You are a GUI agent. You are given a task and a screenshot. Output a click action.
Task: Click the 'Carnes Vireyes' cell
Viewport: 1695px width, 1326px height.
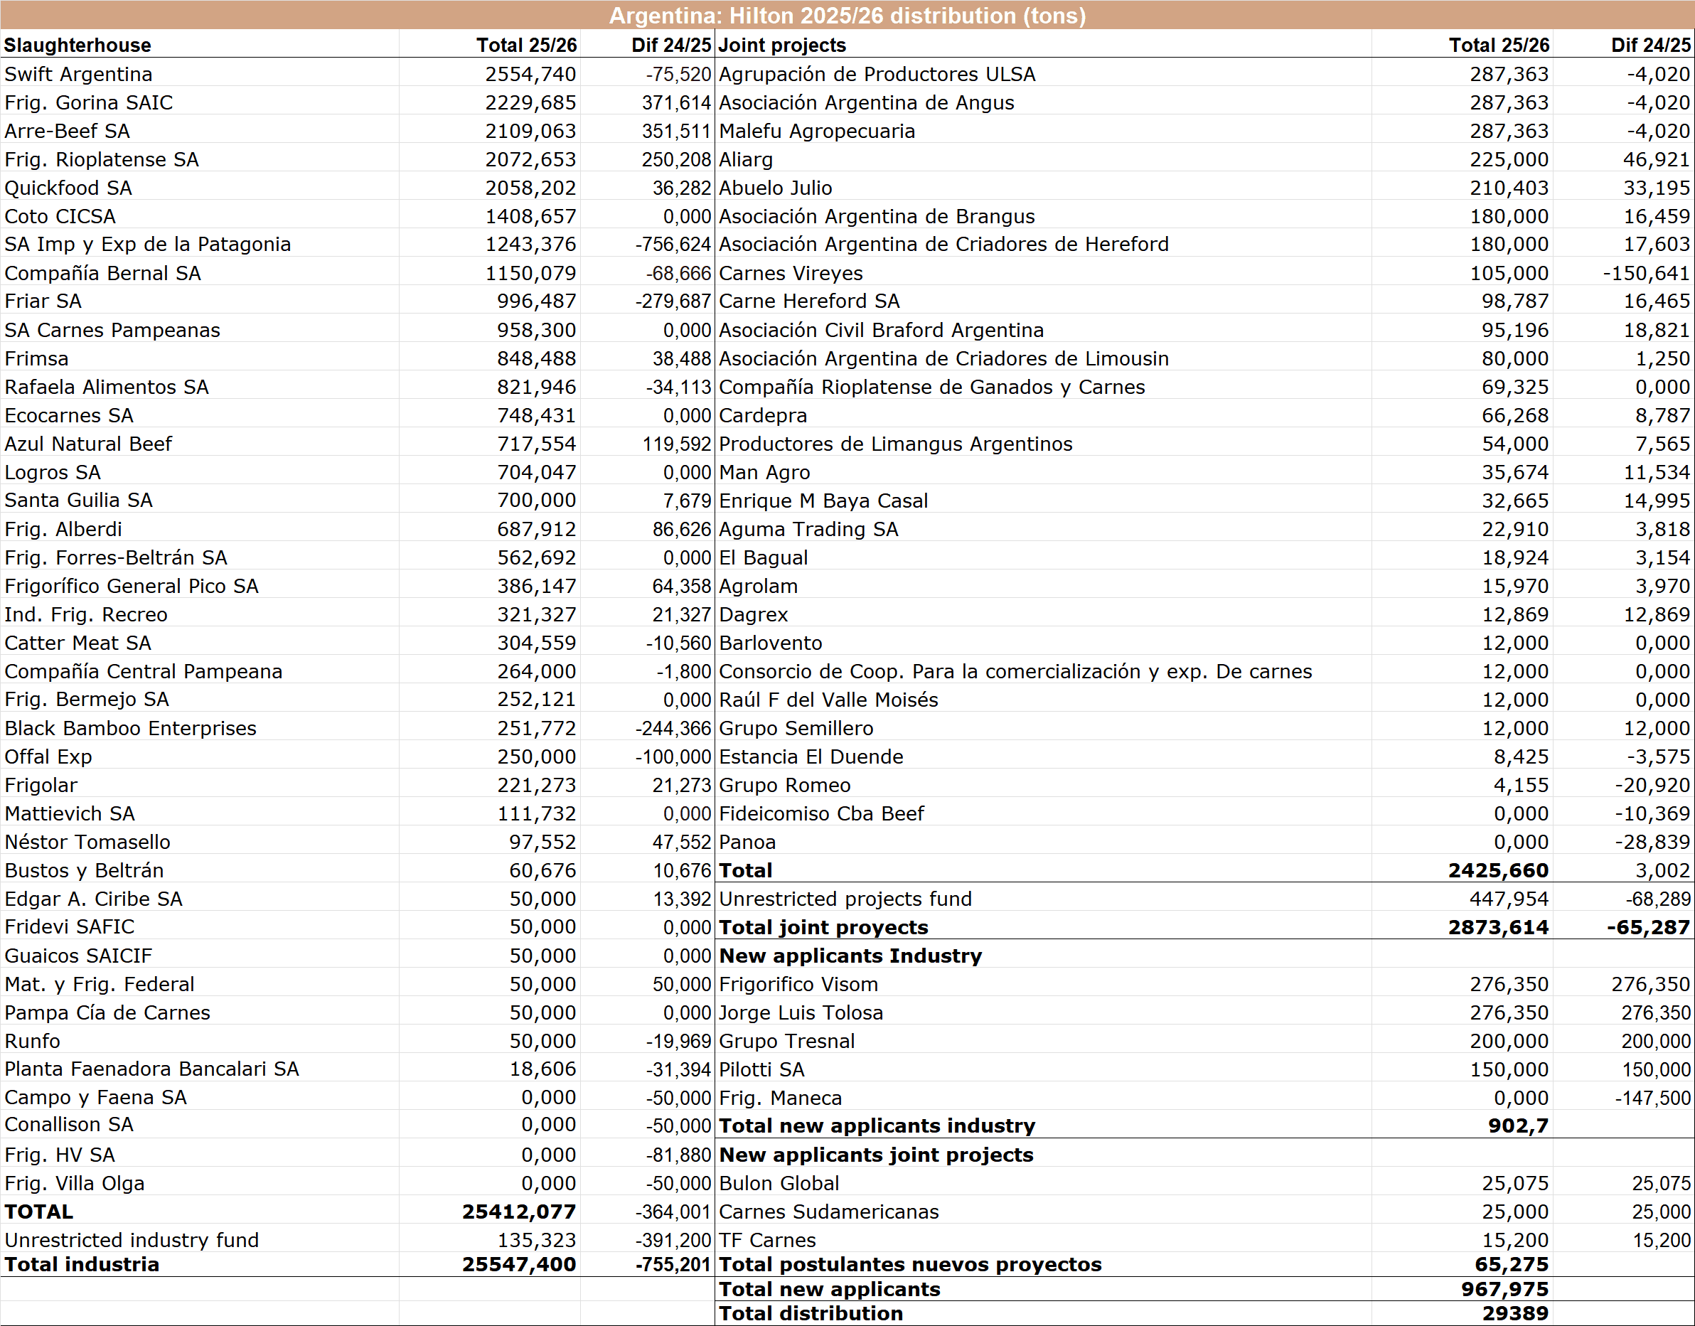click(791, 273)
